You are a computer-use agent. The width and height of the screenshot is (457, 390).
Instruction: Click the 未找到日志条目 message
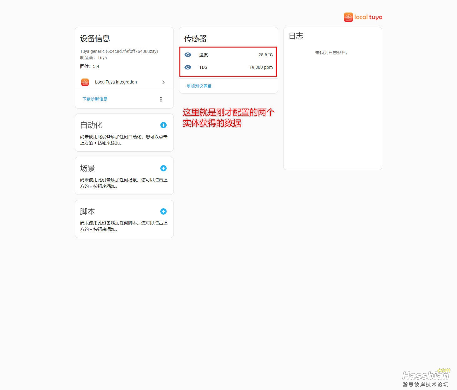click(332, 53)
